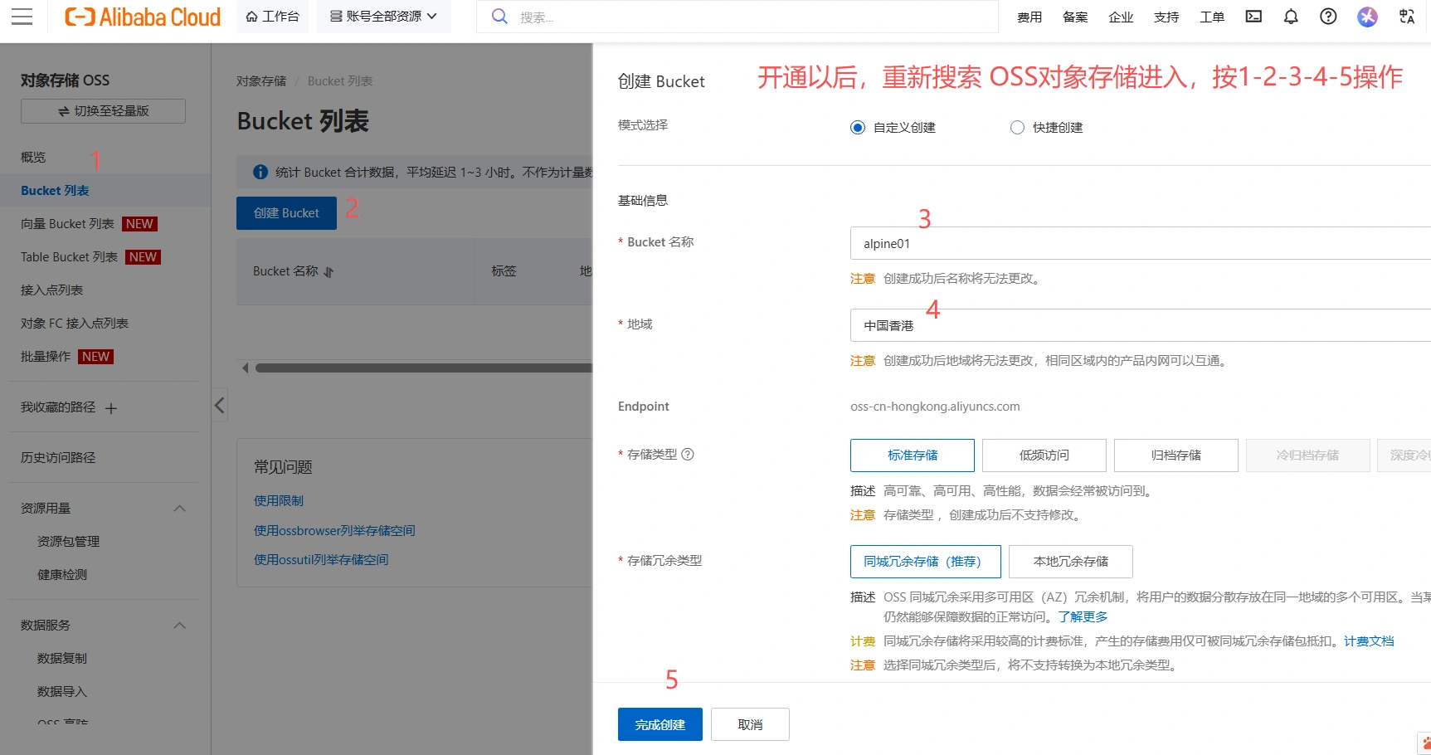Click the Bucket 名称 input field
Viewport: 1431px width, 755px height.
point(1141,243)
